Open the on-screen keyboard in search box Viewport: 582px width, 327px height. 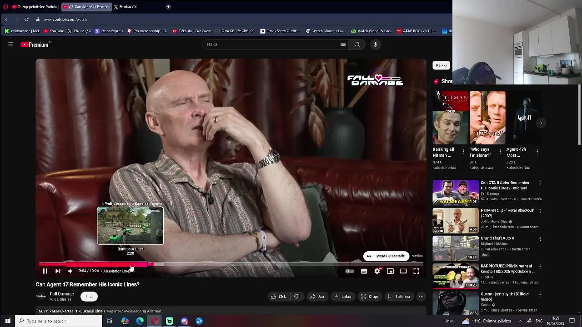343,45
